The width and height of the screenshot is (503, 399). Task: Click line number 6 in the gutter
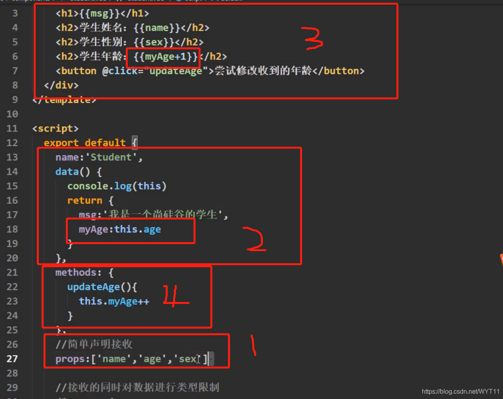15,57
